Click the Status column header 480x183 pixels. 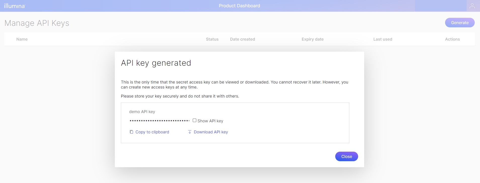coord(212,39)
